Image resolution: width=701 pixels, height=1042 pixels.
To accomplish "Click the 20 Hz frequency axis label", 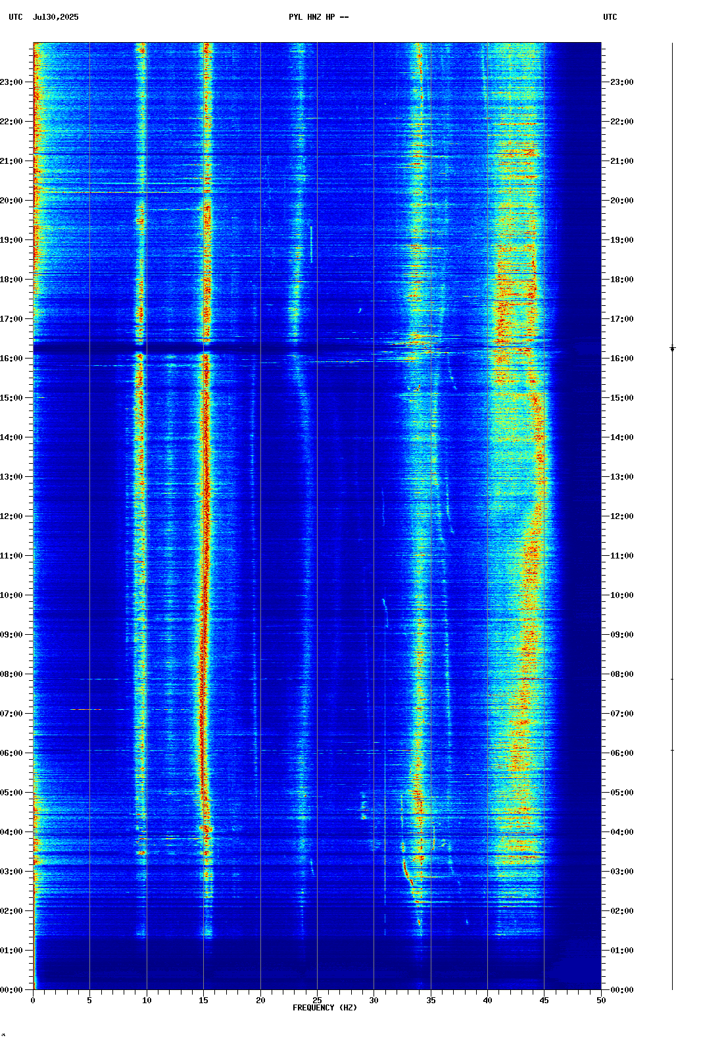I will (260, 1001).
